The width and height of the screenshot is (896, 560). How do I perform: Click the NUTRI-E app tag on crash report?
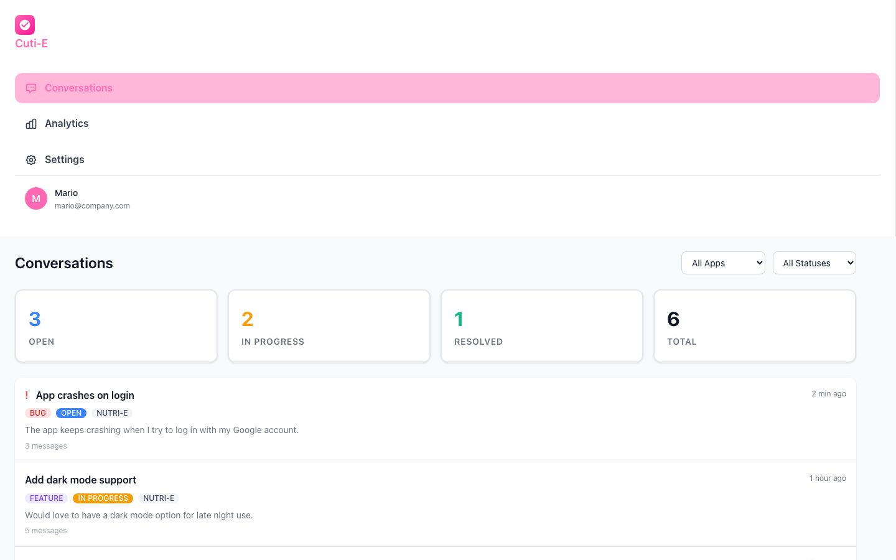click(x=112, y=413)
